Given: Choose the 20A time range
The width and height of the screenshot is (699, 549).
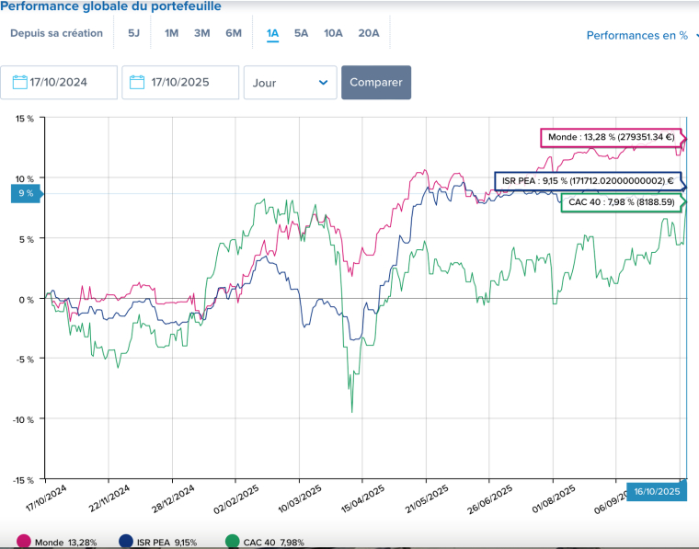Looking at the screenshot, I should 368,34.
